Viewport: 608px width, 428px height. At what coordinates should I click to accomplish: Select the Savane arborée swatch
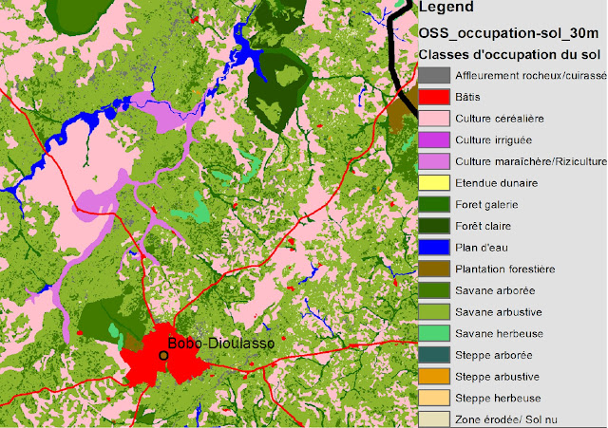[434, 290]
